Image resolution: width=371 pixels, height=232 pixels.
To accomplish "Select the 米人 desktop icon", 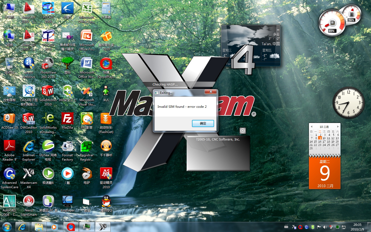I will tap(106, 94).
